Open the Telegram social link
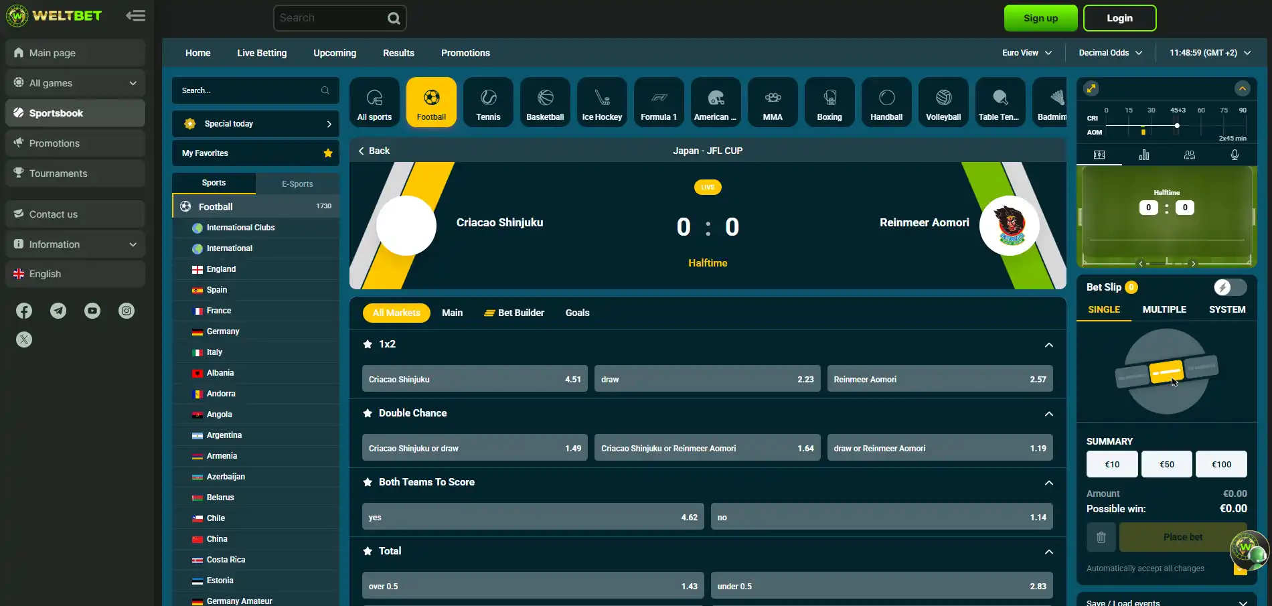The width and height of the screenshot is (1272, 606). tap(58, 311)
